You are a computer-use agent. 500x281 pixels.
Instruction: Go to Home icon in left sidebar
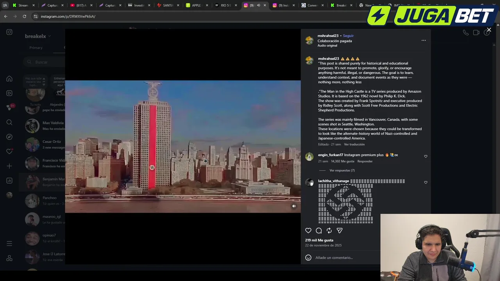(9, 79)
